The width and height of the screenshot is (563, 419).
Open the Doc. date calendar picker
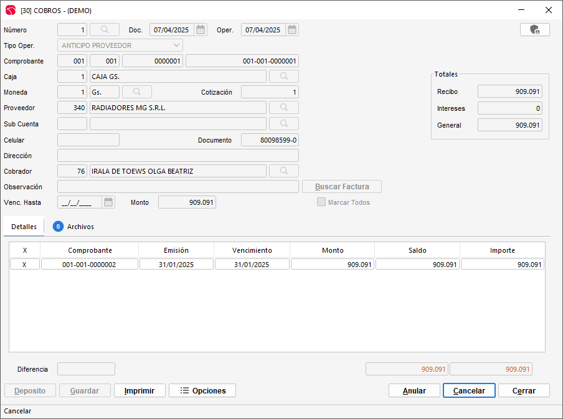[201, 30]
